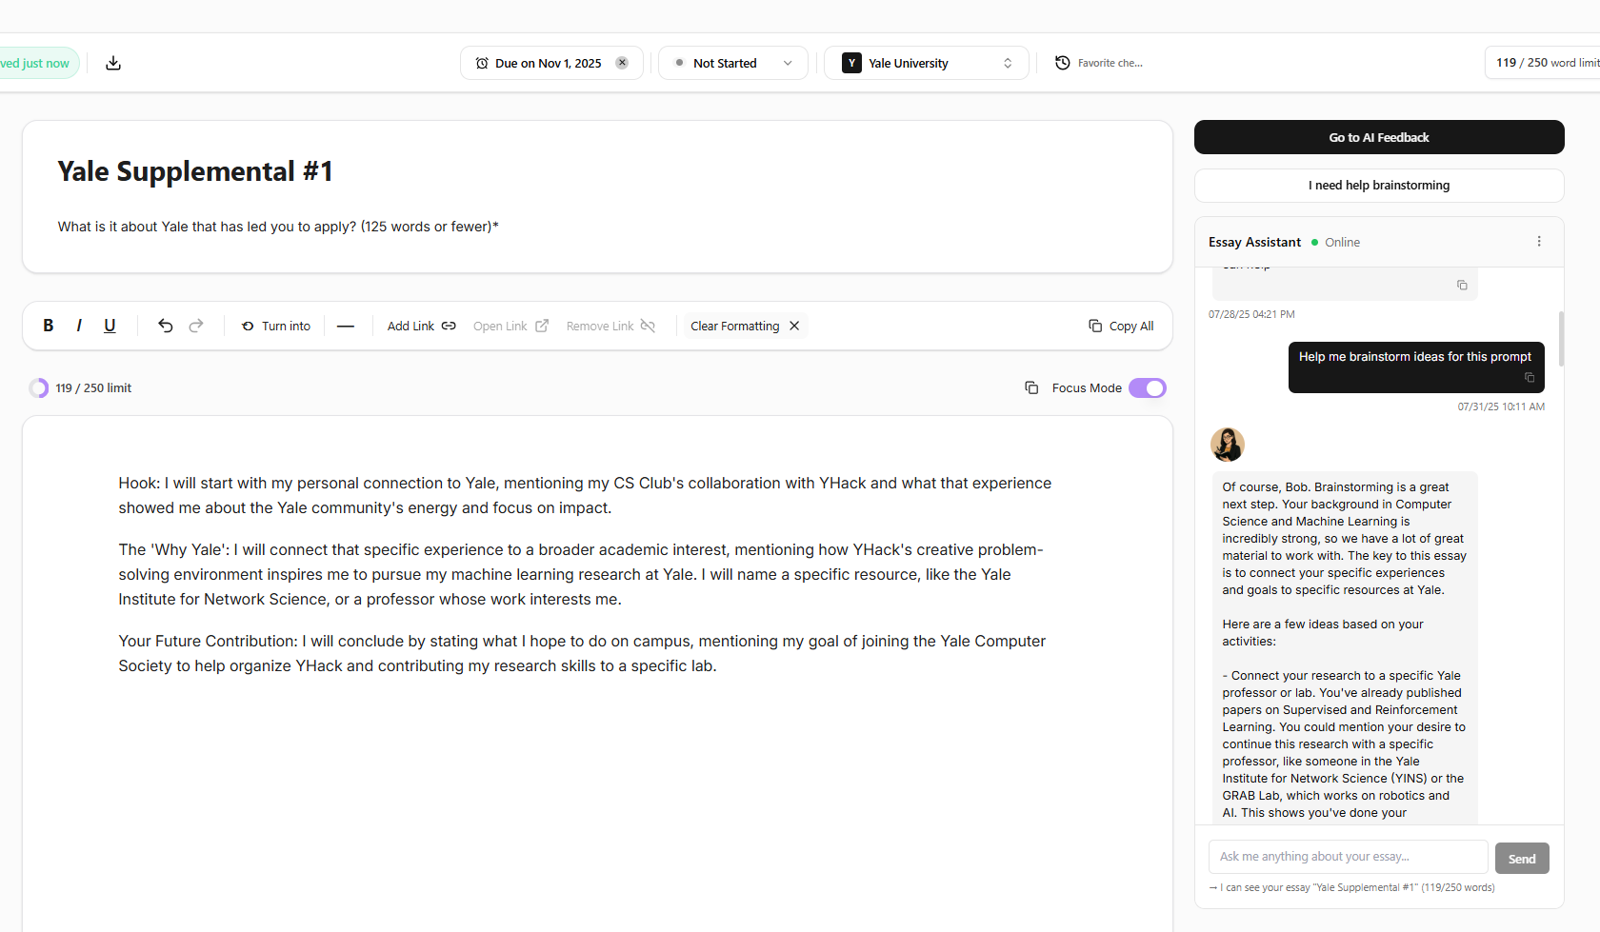The width and height of the screenshot is (1600, 932).
Task: Click Copy All
Action: 1121,326
